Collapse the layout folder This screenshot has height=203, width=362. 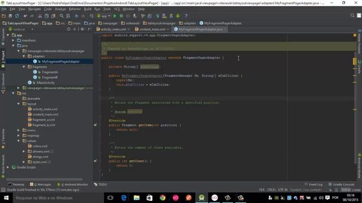[19, 104]
